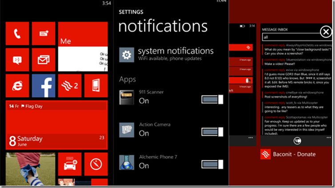Select the Baconit - Donate app label
This screenshot has height=188, width=335.
294,154
